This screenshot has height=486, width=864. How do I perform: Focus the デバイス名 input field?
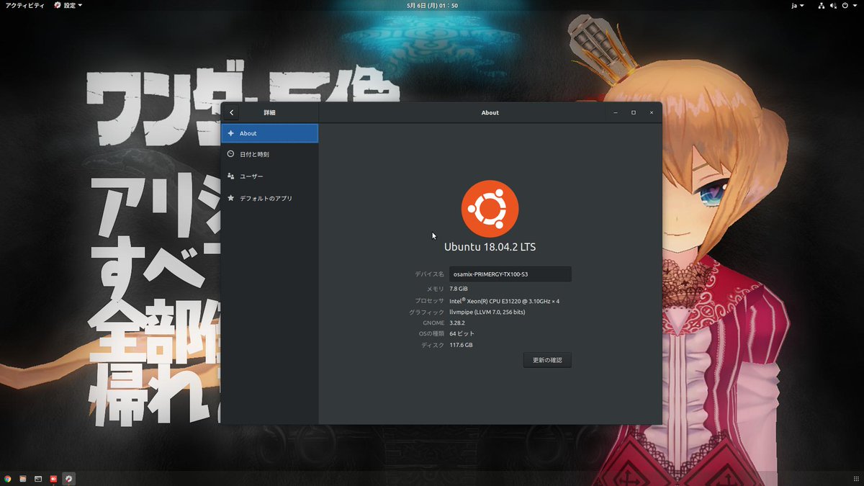(510, 274)
